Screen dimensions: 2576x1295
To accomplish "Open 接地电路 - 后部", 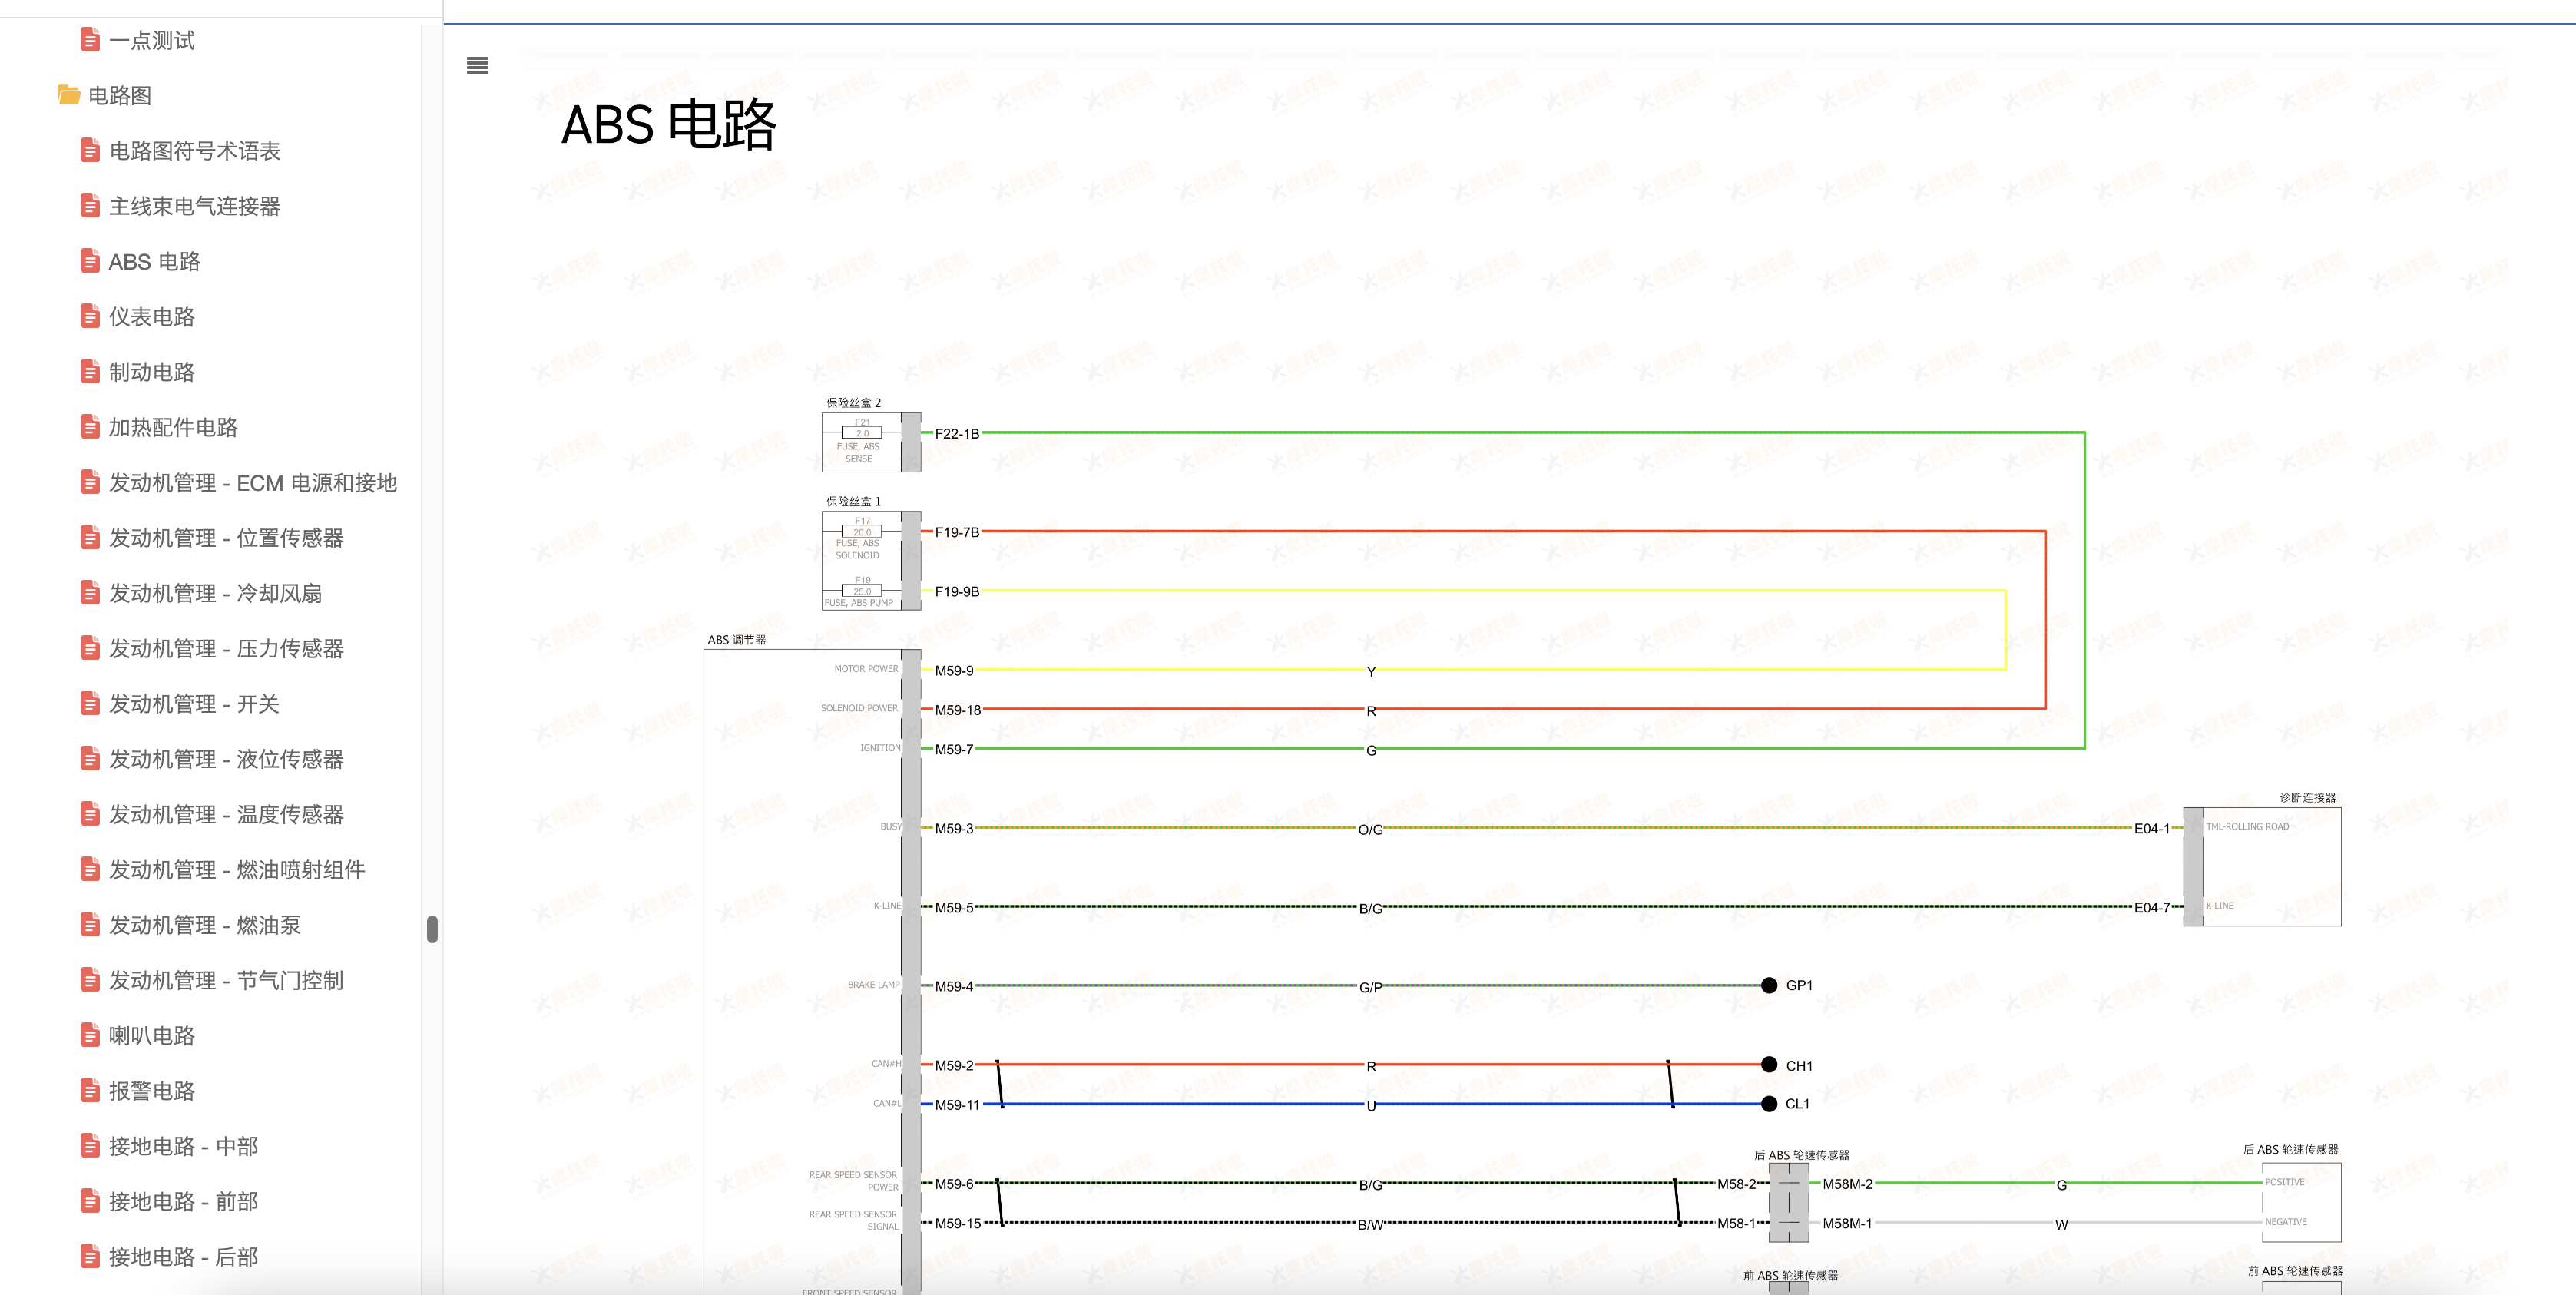I will (x=184, y=1257).
